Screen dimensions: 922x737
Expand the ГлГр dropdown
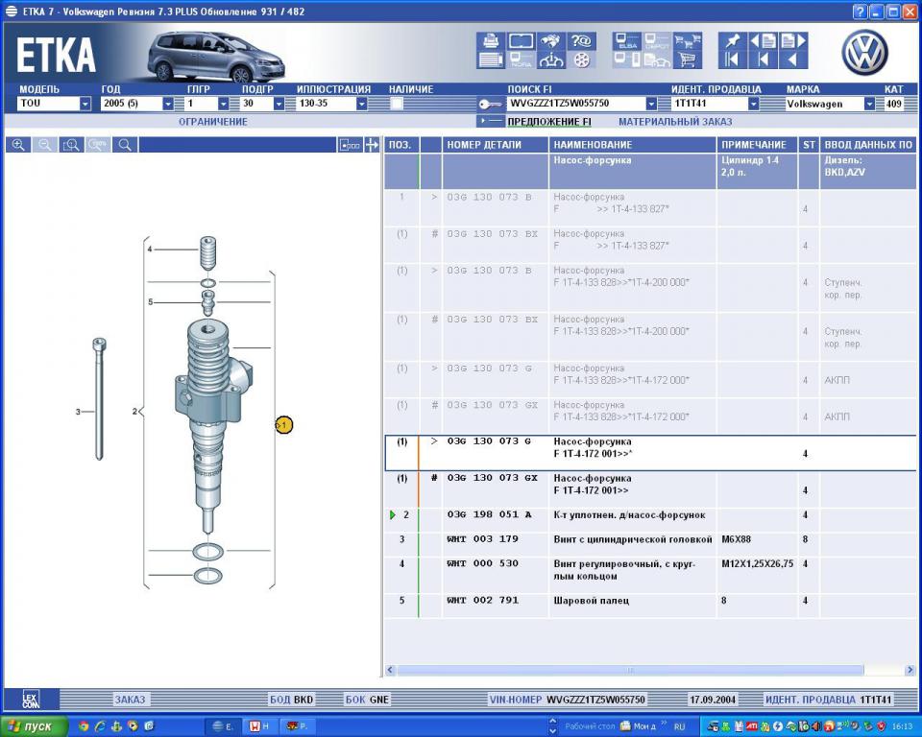coord(224,104)
